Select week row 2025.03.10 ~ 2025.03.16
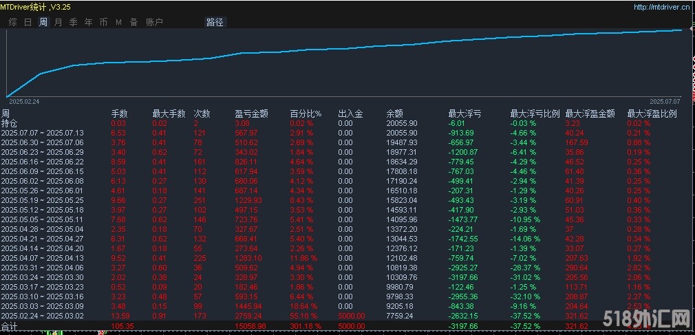Image resolution: width=695 pixels, height=335 pixels. click(347, 296)
